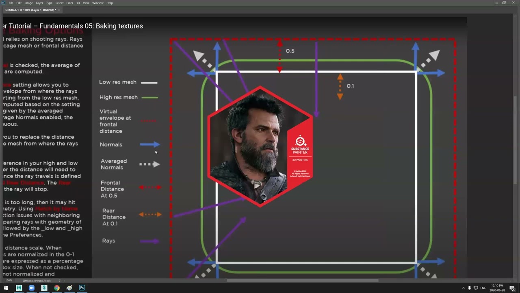Open the 3D menu

pyautogui.click(x=78, y=3)
